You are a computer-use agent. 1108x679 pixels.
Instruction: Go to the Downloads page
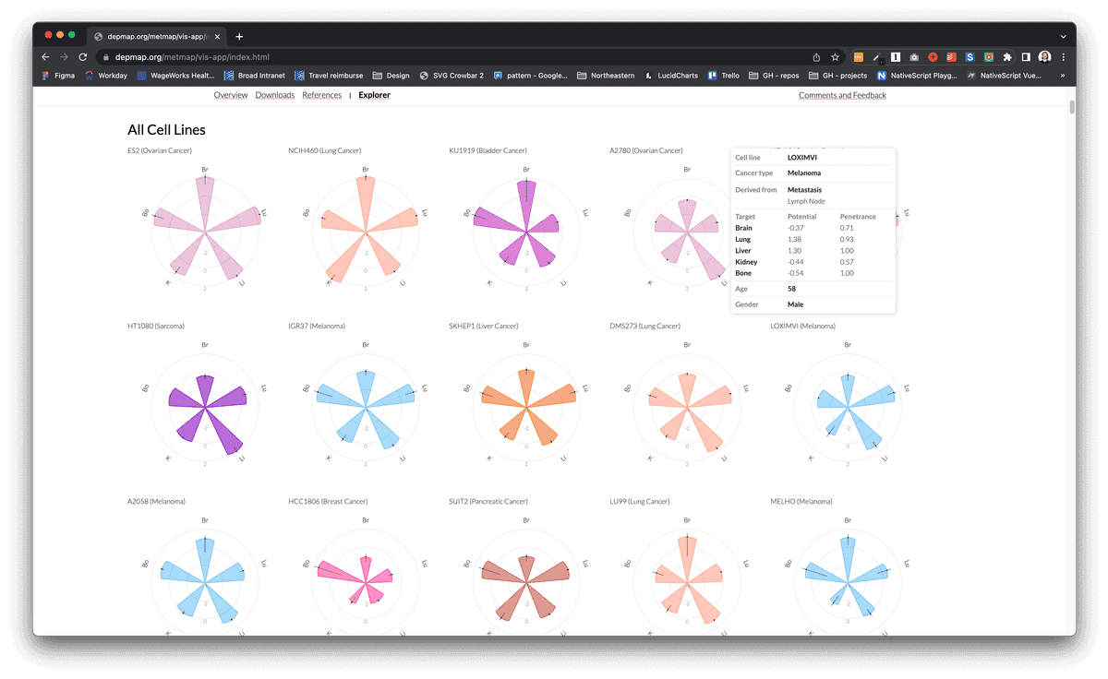274,94
